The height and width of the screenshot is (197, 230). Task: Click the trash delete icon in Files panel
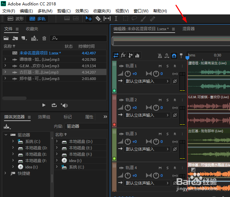44,38
